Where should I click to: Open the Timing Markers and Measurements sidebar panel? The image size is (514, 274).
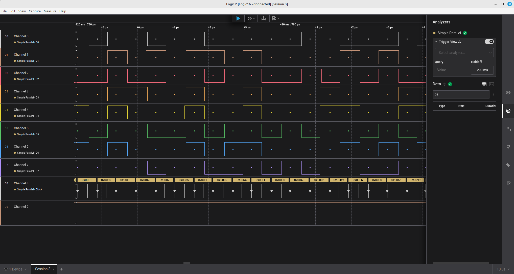pos(508,129)
